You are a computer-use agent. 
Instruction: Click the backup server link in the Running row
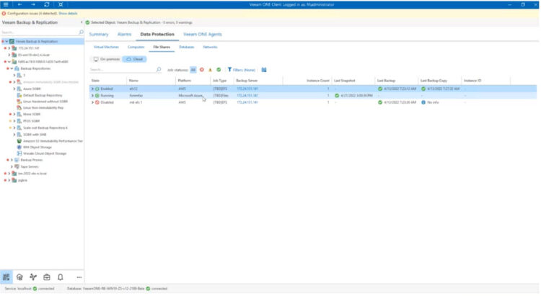247,96
